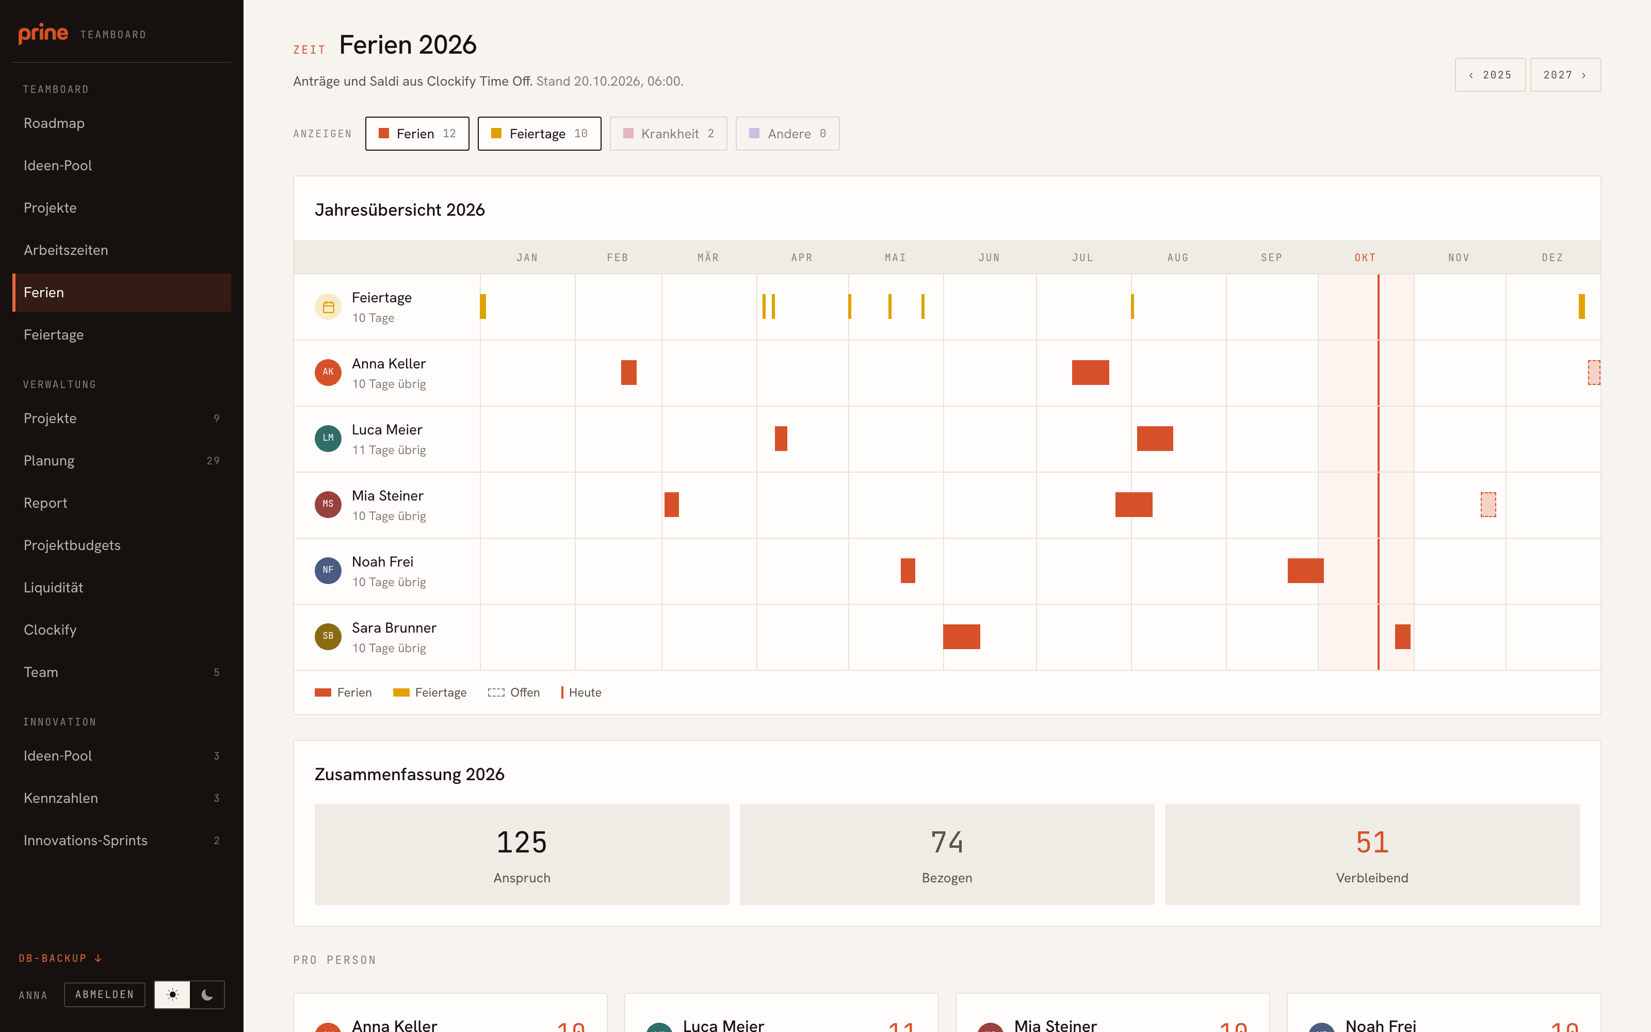Click Luca Meier's LM avatar
The image size is (1651, 1032).
(x=328, y=439)
